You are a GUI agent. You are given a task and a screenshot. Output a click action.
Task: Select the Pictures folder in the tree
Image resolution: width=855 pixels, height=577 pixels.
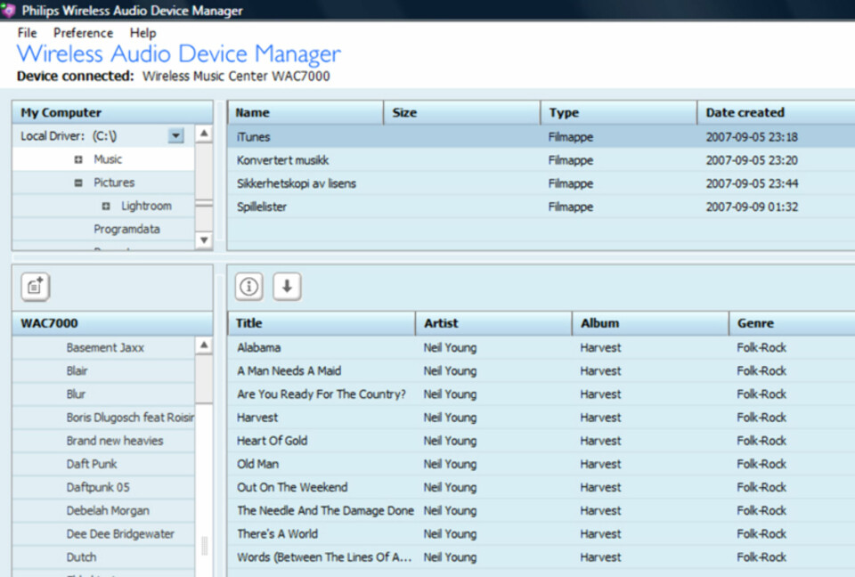pos(114,183)
